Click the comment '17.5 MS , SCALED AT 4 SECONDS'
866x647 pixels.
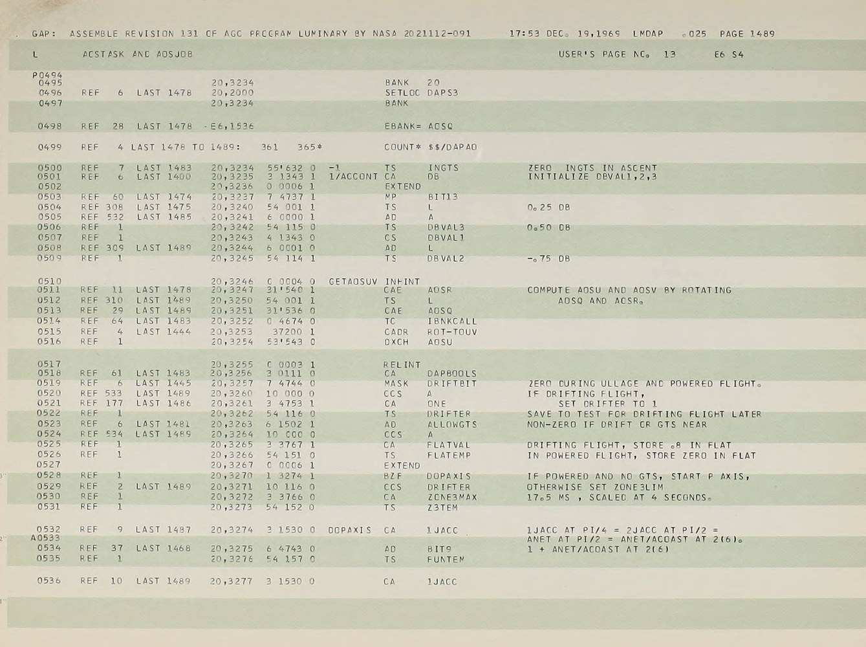click(620, 498)
